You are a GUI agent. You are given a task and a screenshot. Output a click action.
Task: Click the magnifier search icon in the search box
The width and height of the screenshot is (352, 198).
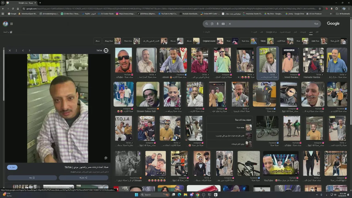coord(207,24)
